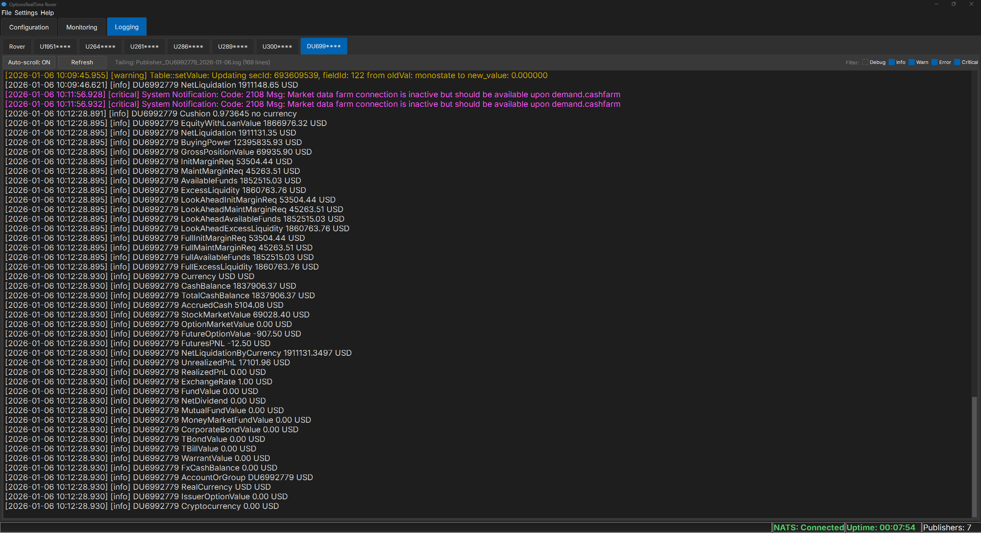Switch to the Monitoring tab
The width and height of the screenshot is (981, 533).
tap(82, 27)
